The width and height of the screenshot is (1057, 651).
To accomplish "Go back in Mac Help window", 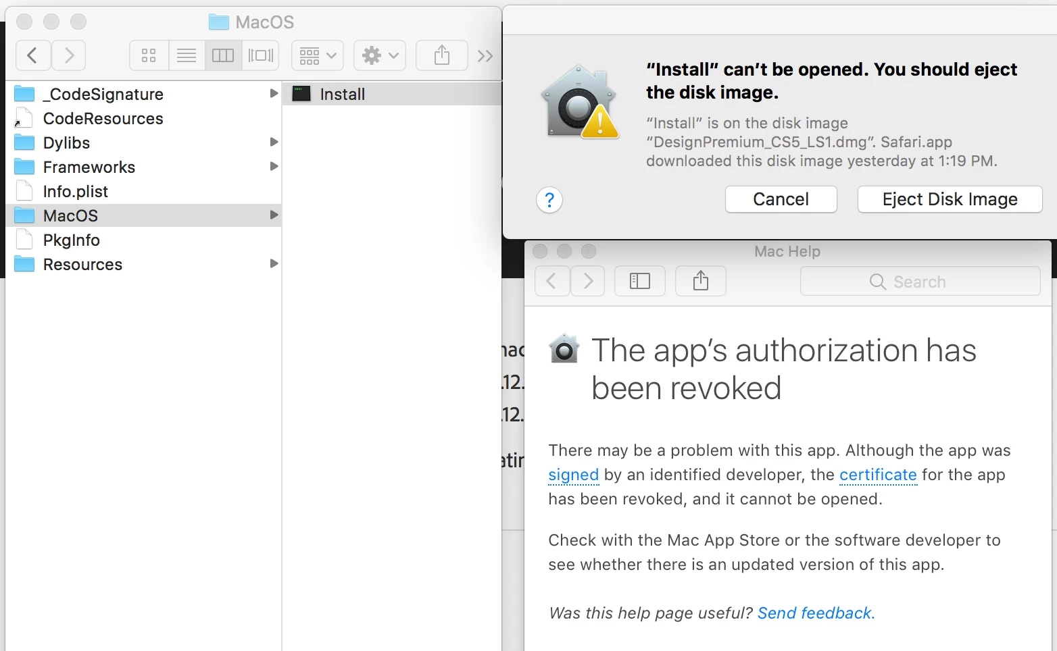I will (x=552, y=281).
